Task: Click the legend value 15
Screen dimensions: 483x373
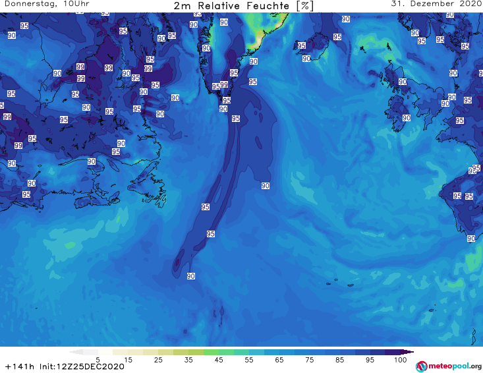Action: click(128, 360)
